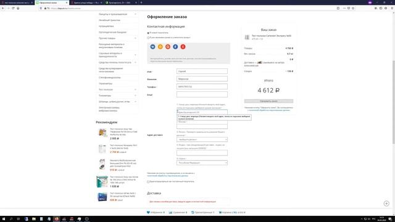
Task: Click the Facebook social login icon
Action: [x=175, y=47]
